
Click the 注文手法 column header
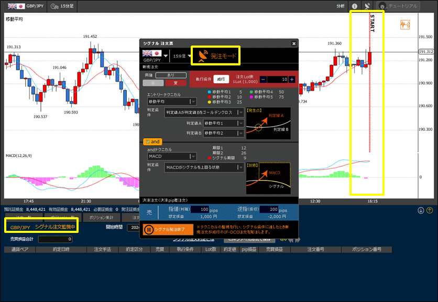[102, 250]
